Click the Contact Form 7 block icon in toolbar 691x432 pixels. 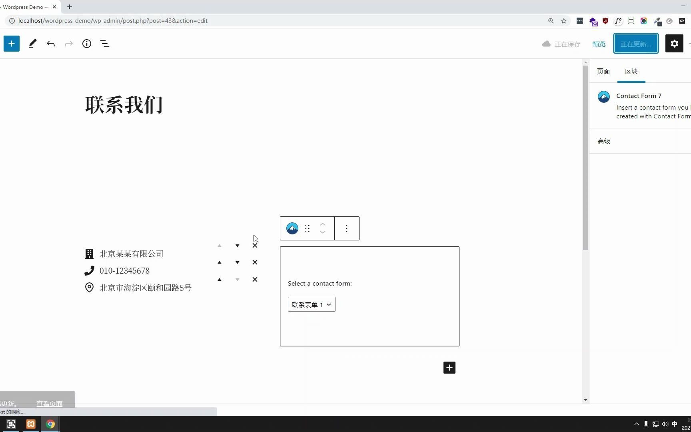[x=292, y=228]
